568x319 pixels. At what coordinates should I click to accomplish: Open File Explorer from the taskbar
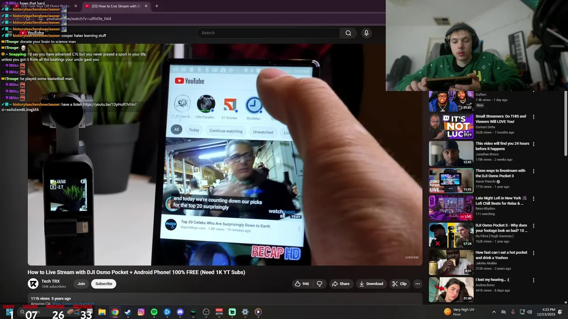[102, 312]
